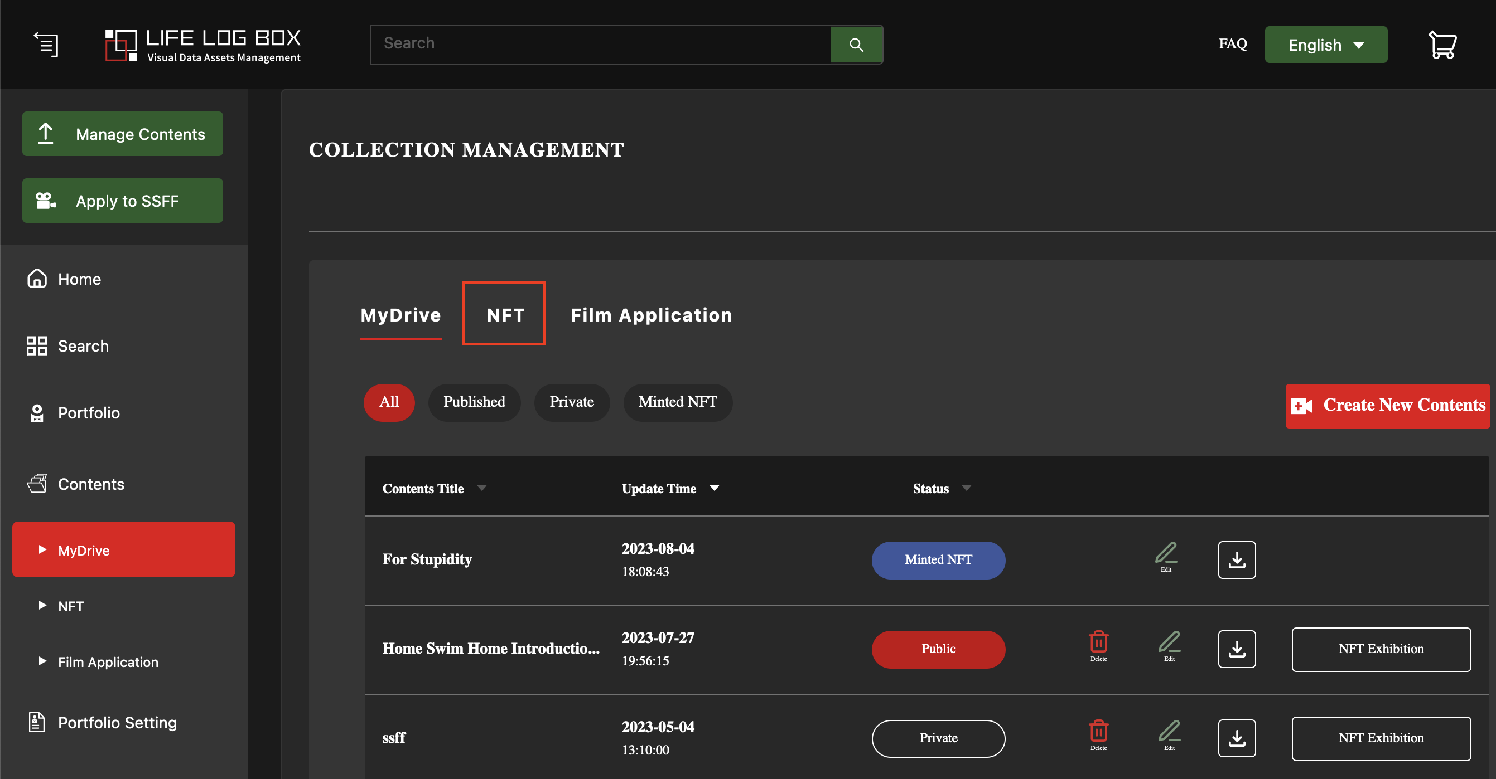Screen dimensions: 1496x779
Task: Open Home from the sidebar
Action: pos(64,279)
